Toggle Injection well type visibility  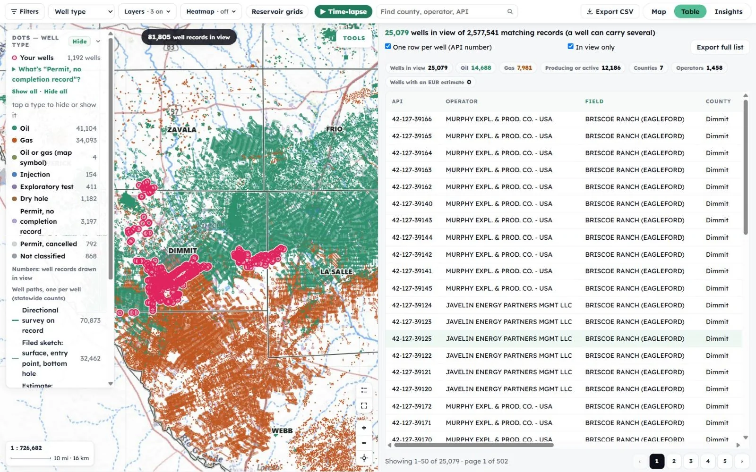coord(54,175)
